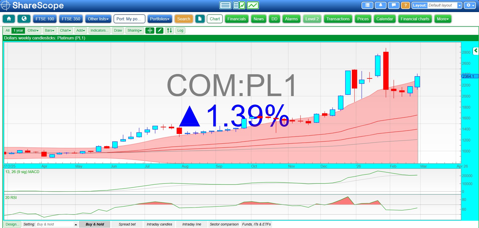Click the orange Search button
The width and height of the screenshot is (479, 228).
point(184,19)
